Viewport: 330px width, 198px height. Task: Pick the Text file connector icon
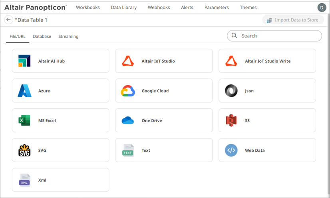tap(128, 150)
